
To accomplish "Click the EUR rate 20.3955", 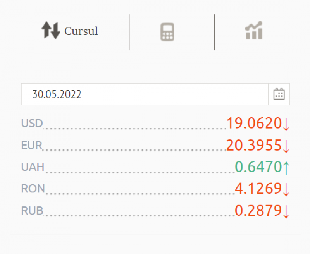I will 254,146.
